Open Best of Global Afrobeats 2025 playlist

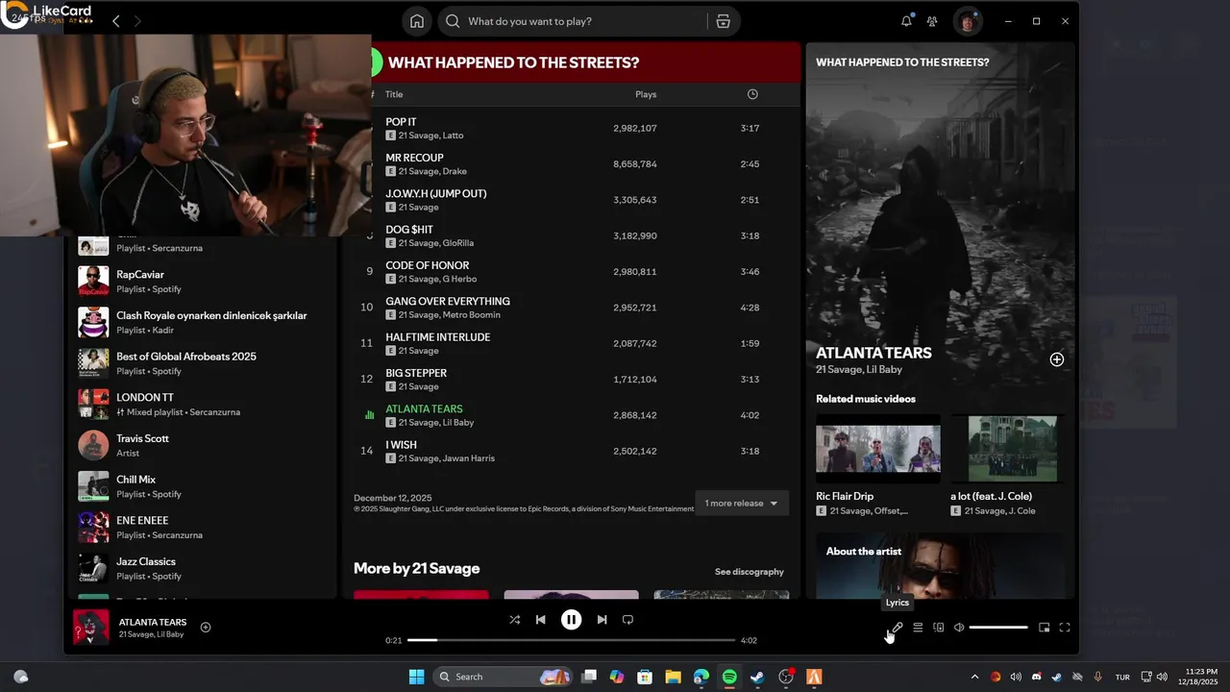coord(202,363)
